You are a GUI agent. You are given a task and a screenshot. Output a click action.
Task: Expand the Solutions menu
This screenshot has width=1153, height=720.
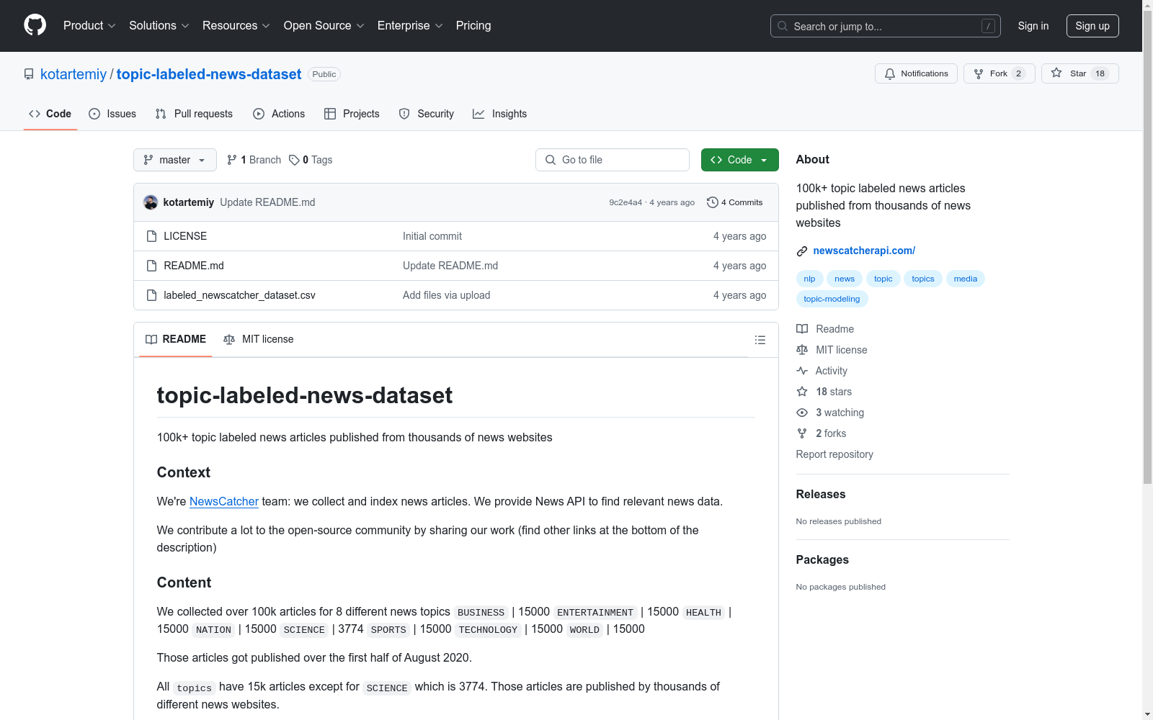[159, 25]
